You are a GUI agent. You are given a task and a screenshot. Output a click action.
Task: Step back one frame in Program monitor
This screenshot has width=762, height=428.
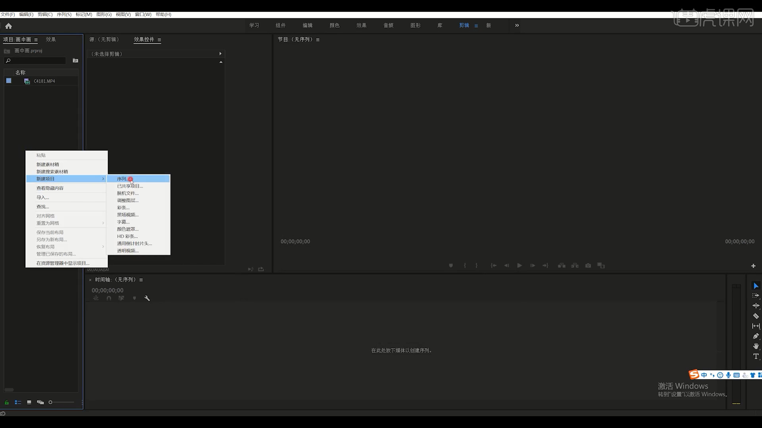tap(506, 266)
